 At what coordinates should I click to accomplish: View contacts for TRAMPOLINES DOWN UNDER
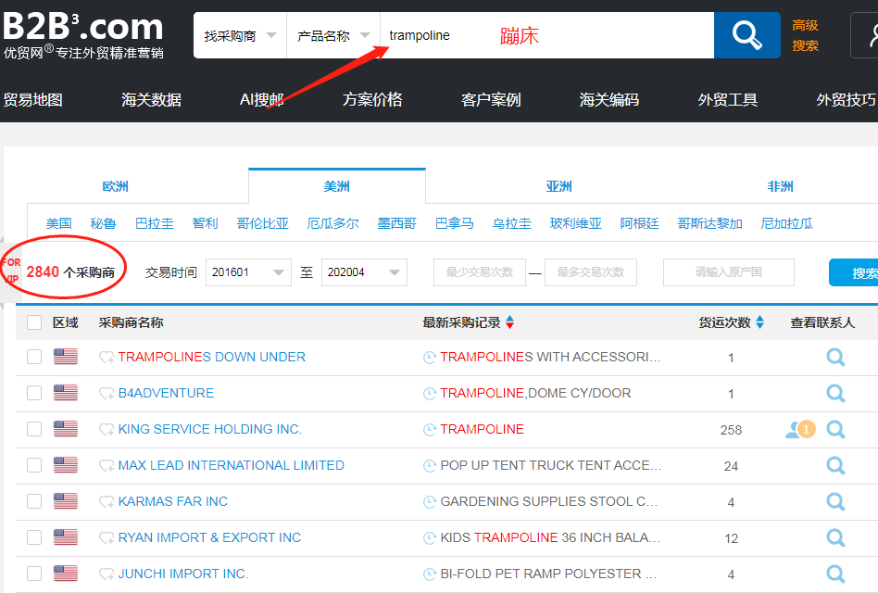835,358
